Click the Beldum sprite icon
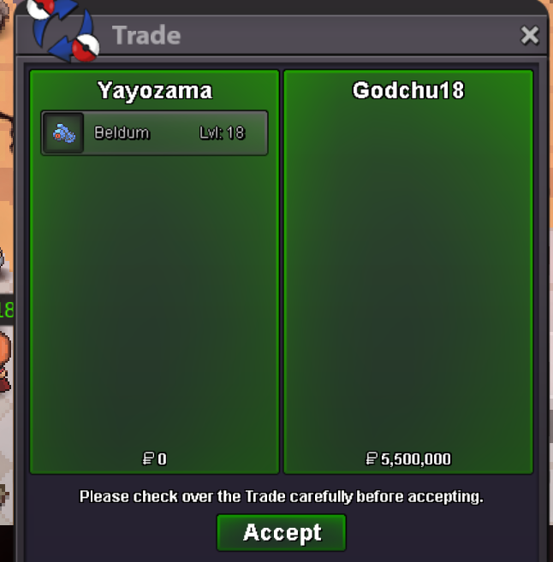 (x=63, y=133)
